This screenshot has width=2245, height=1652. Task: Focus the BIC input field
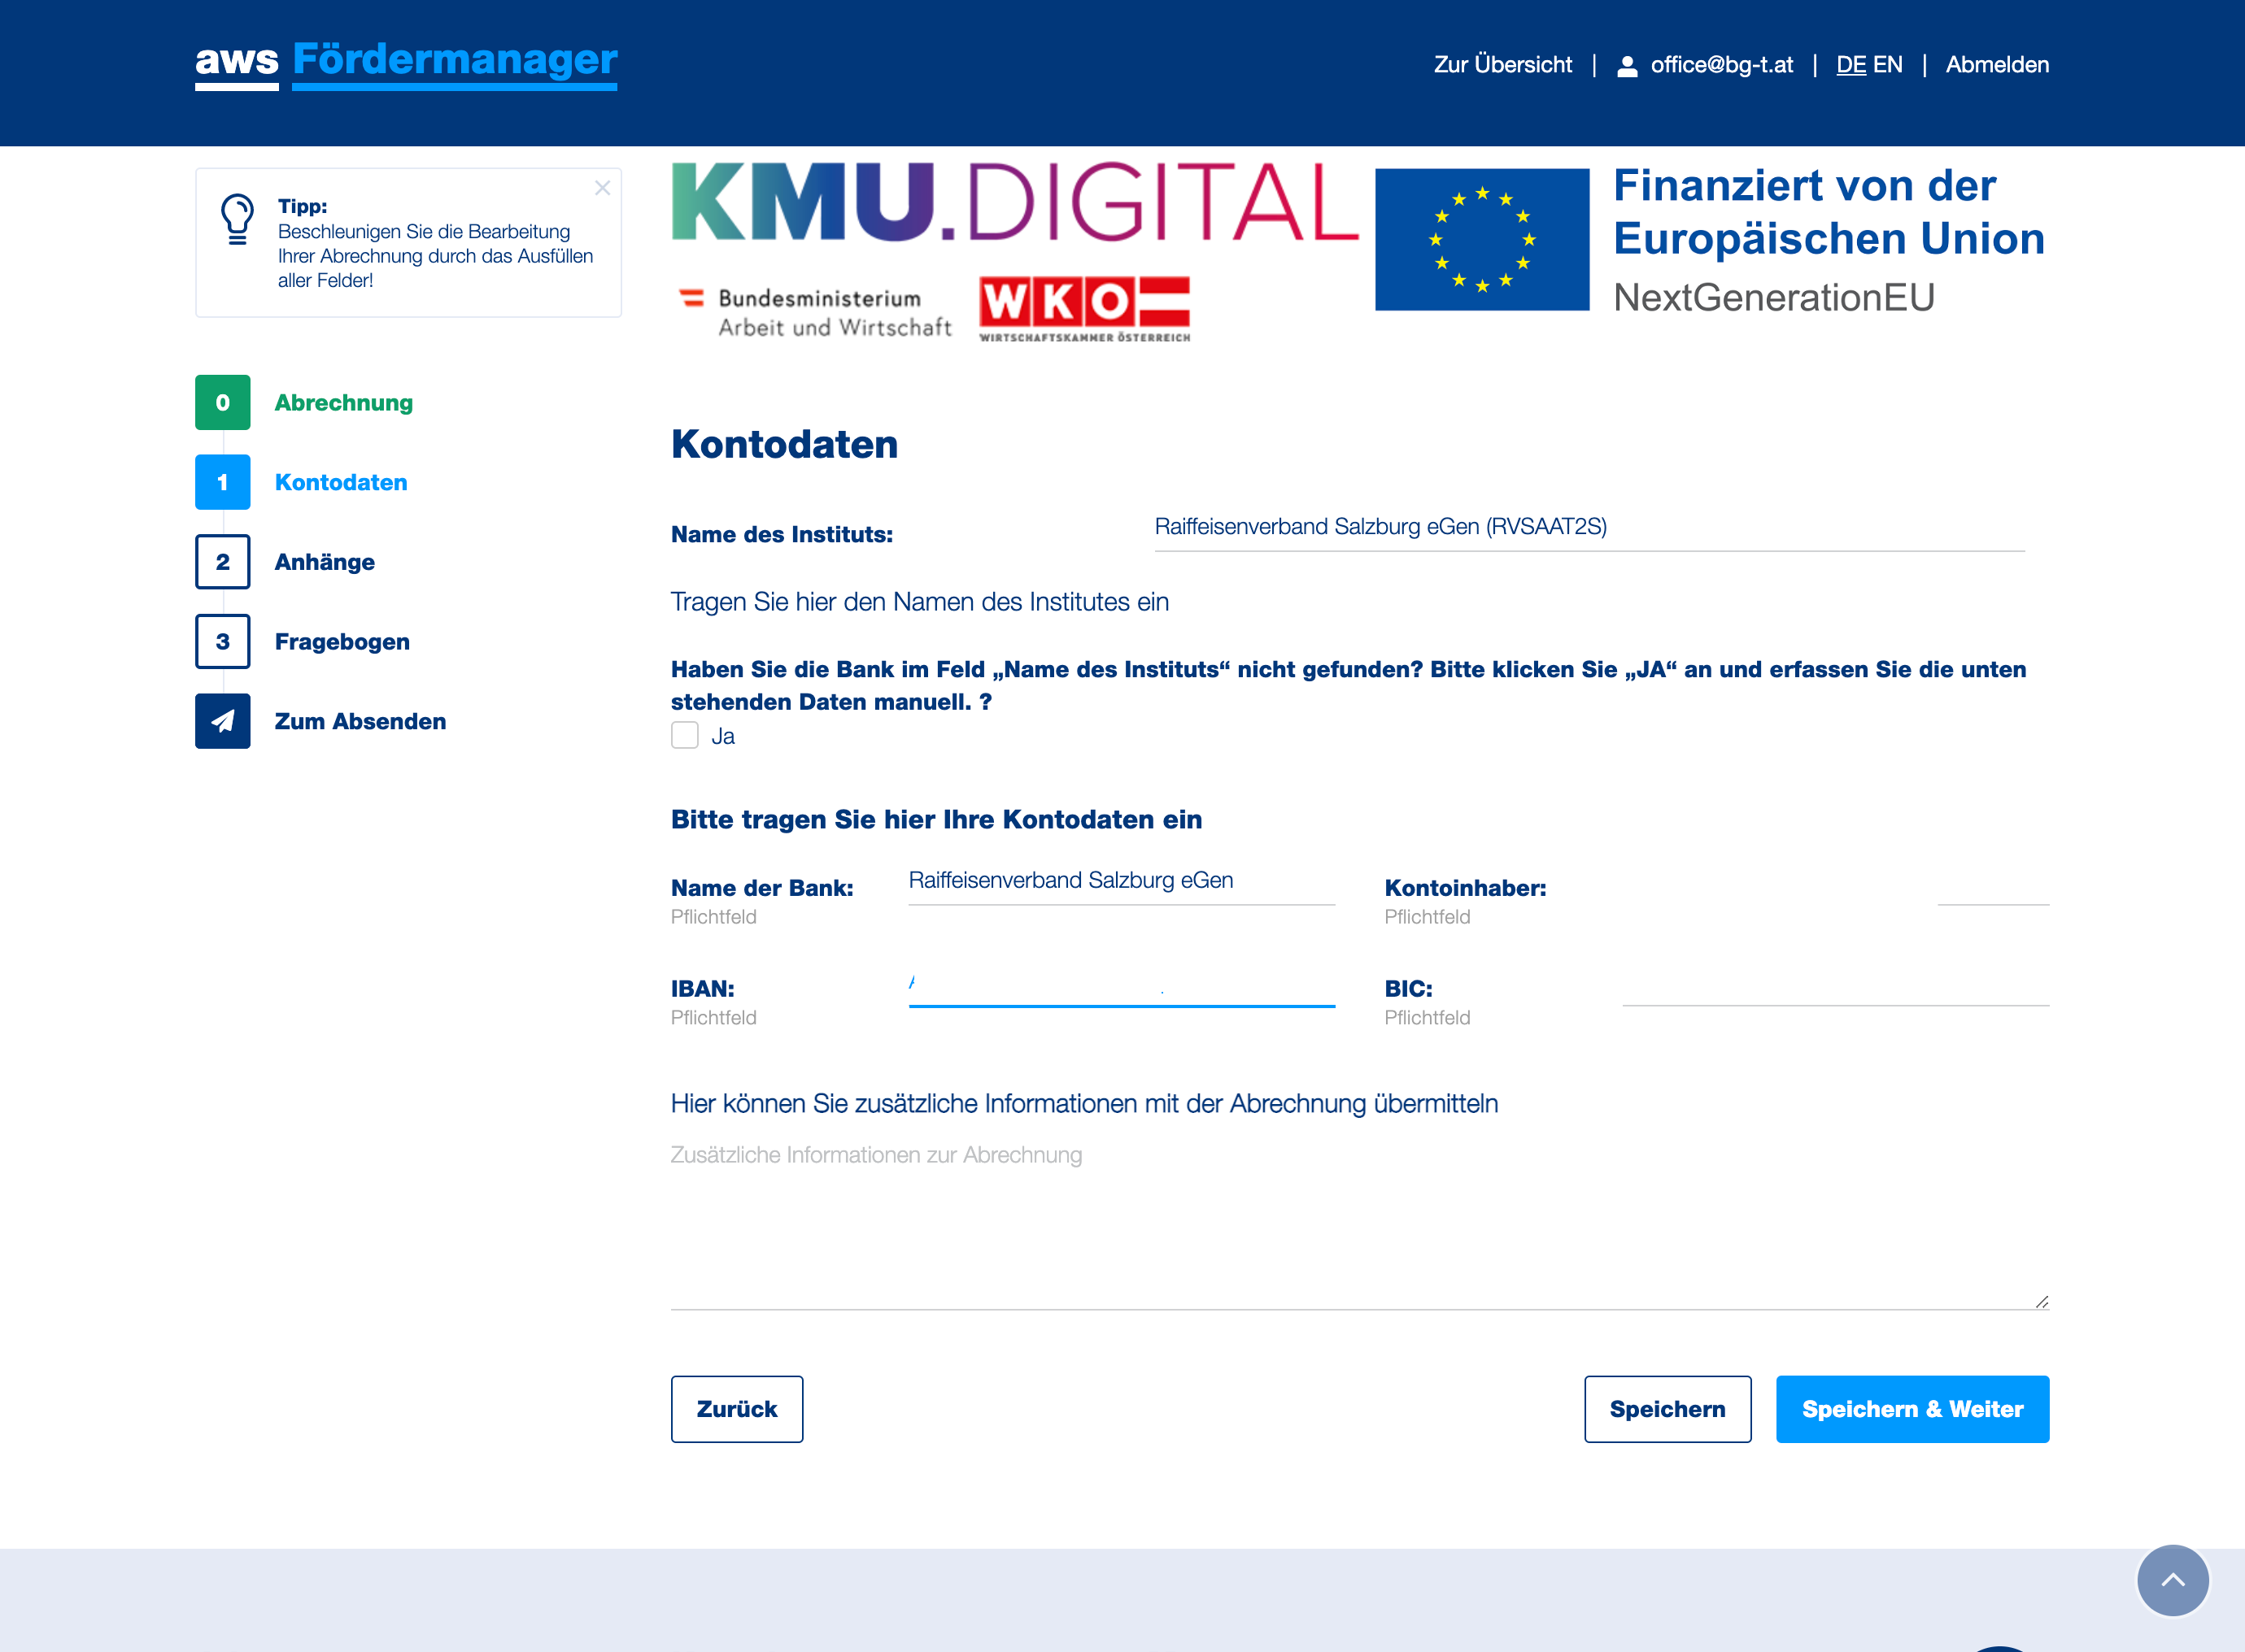pyautogui.click(x=1835, y=983)
